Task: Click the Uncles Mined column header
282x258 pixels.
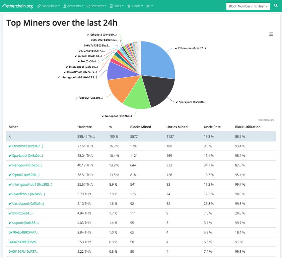Action: [177, 127]
